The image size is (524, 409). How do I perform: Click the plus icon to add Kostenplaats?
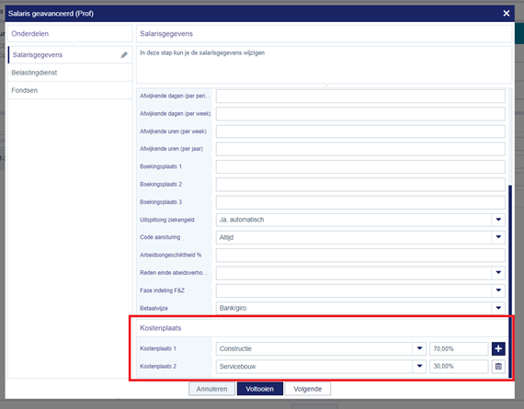pyautogui.click(x=498, y=348)
